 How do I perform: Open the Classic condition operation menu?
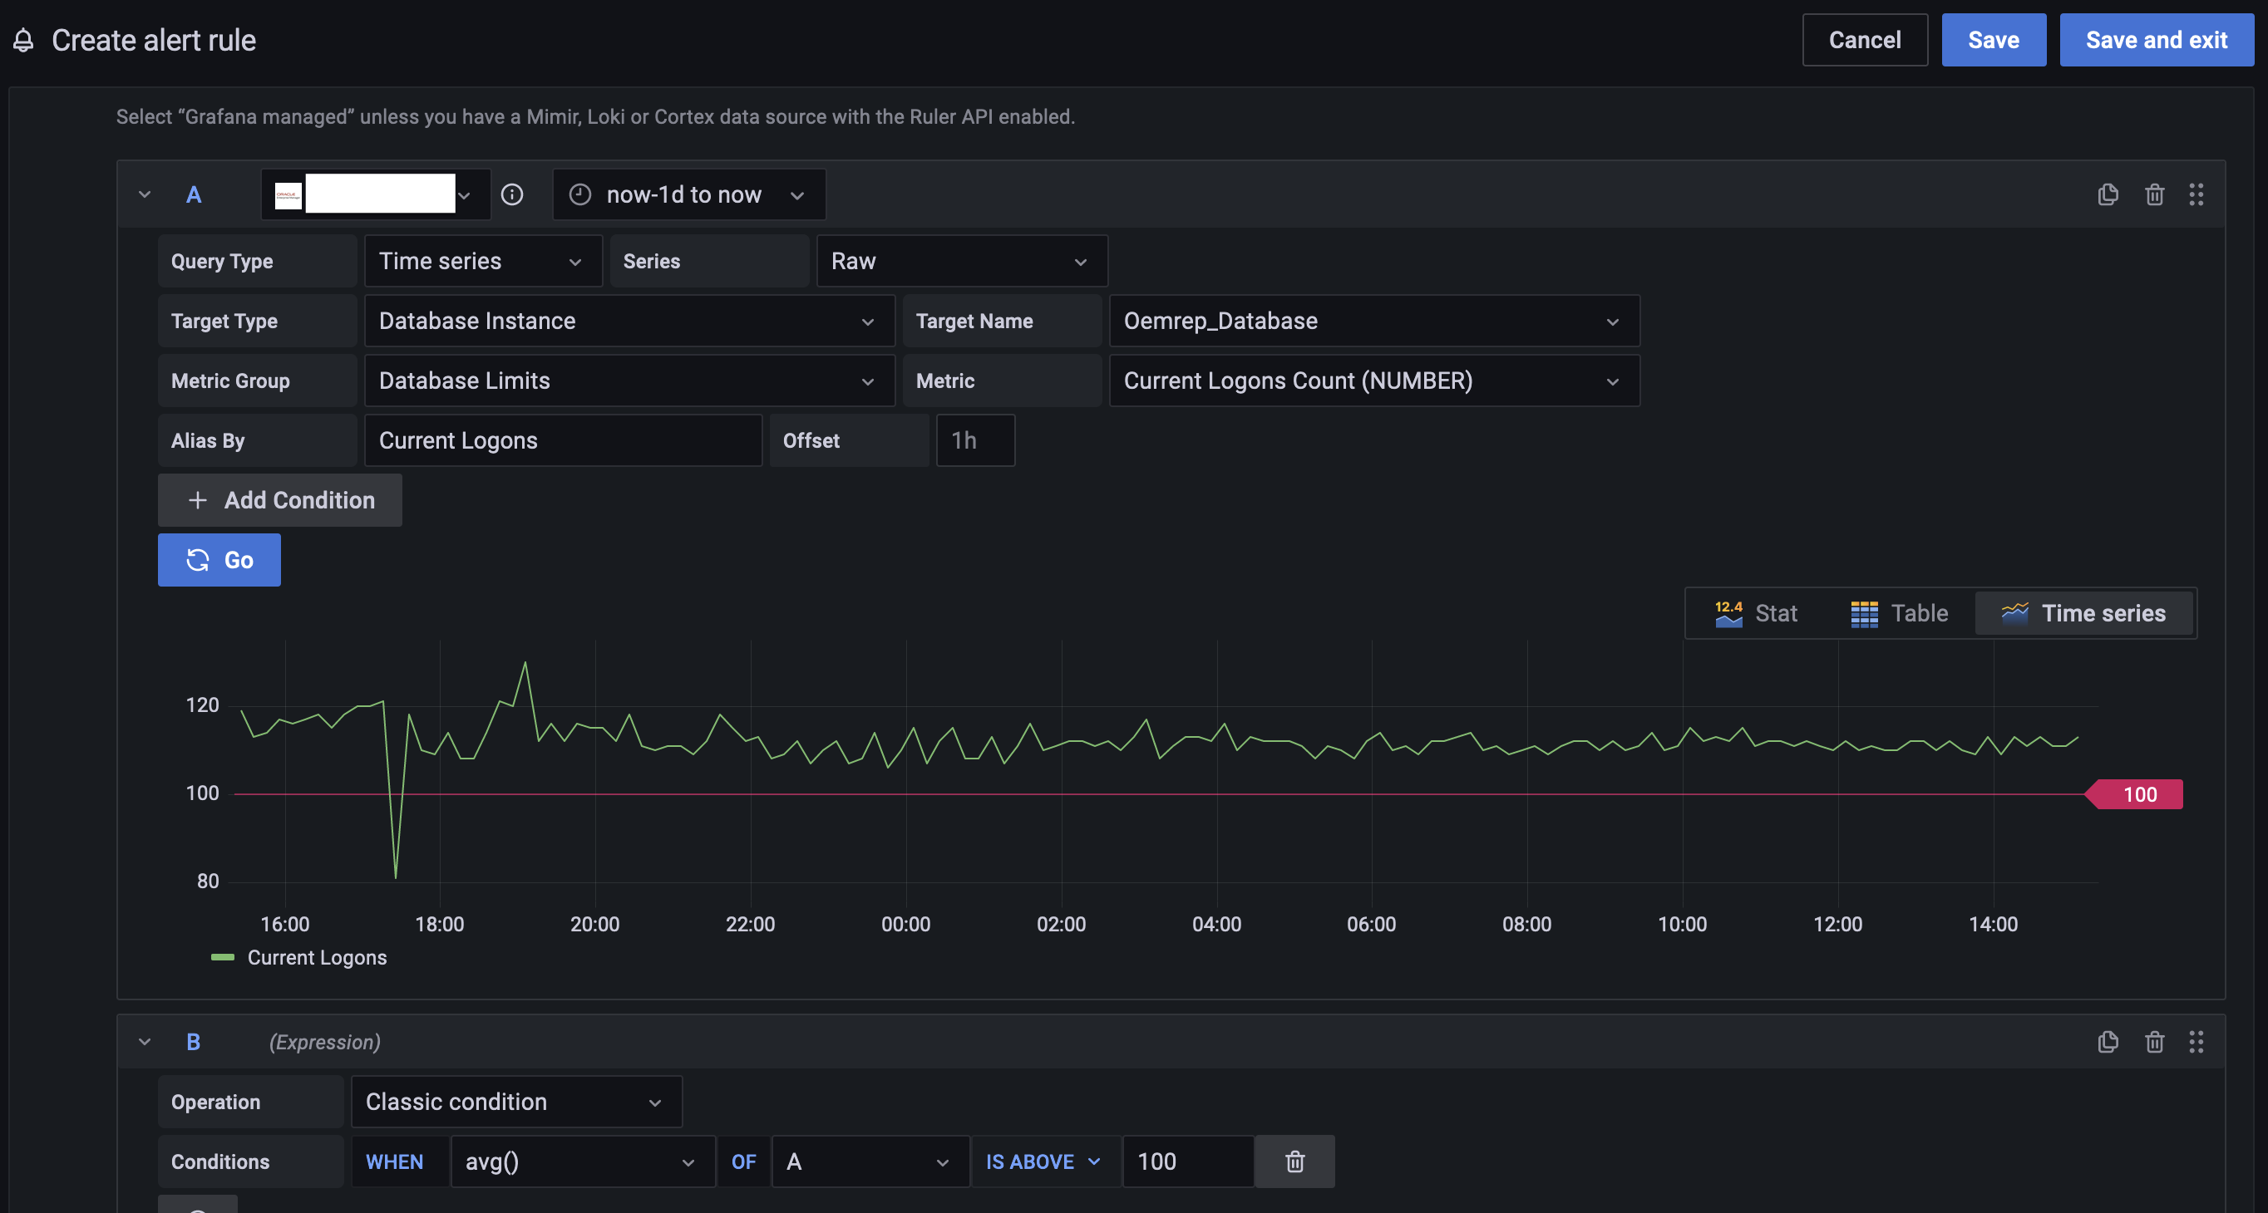click(x=516, y=1102)
